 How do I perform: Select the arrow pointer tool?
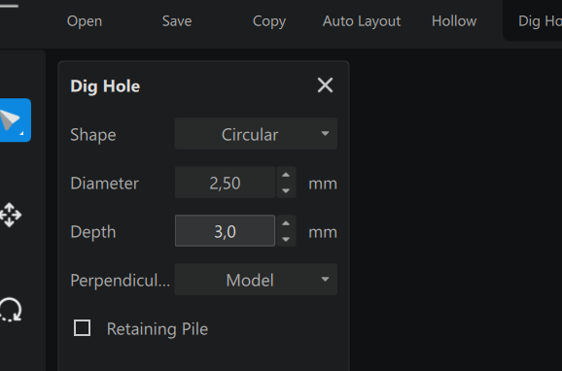click(x=15, y=120)
